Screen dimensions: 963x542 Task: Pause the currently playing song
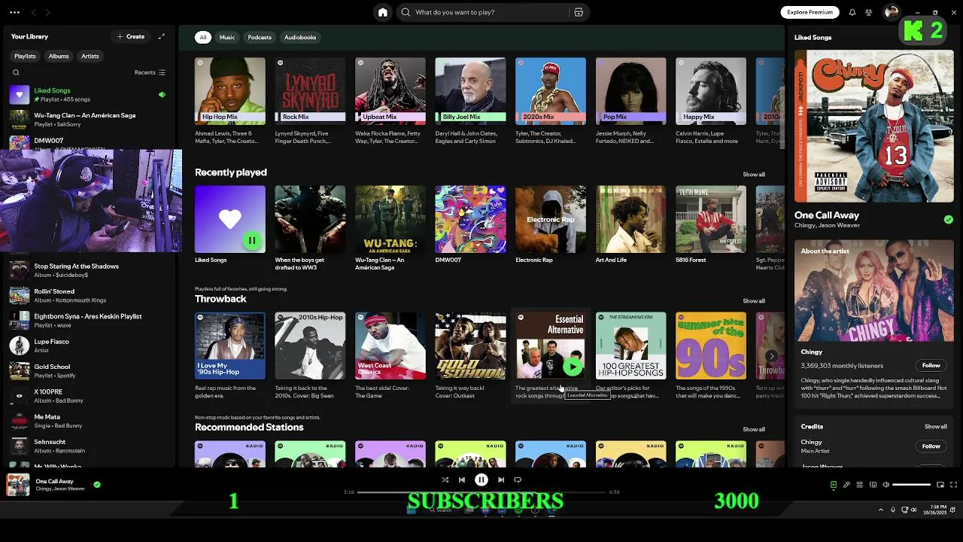tap(481, 480)
